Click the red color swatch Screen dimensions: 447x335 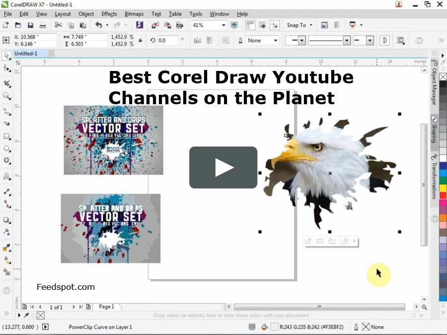(443, 195)
